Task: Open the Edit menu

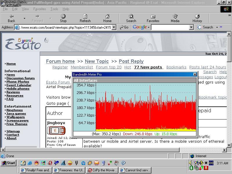Action: coord(15,9)
